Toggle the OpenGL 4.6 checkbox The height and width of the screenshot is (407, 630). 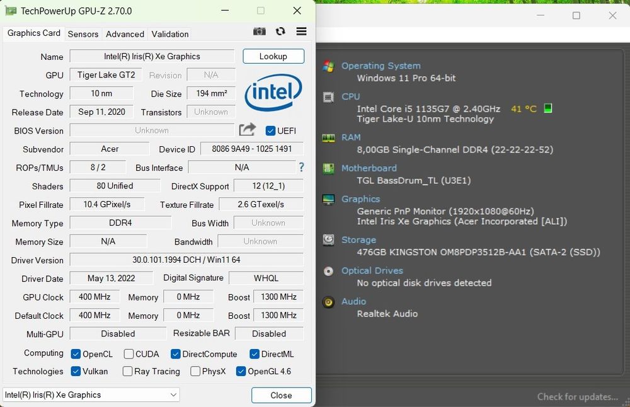[241, 371]
